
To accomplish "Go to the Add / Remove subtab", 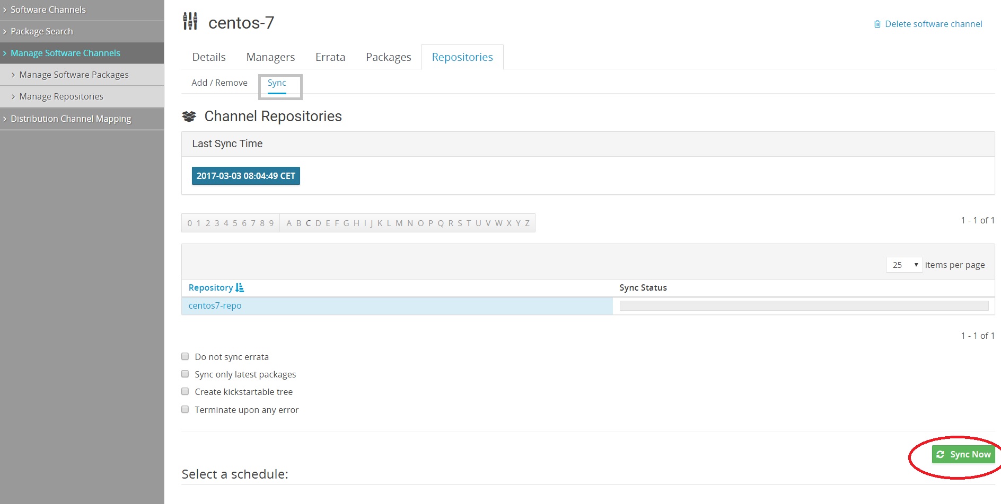I will click(219, 83).
